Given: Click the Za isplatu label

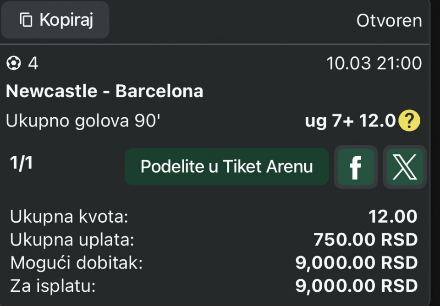Looking at the screenshot, I should [53, 286].
